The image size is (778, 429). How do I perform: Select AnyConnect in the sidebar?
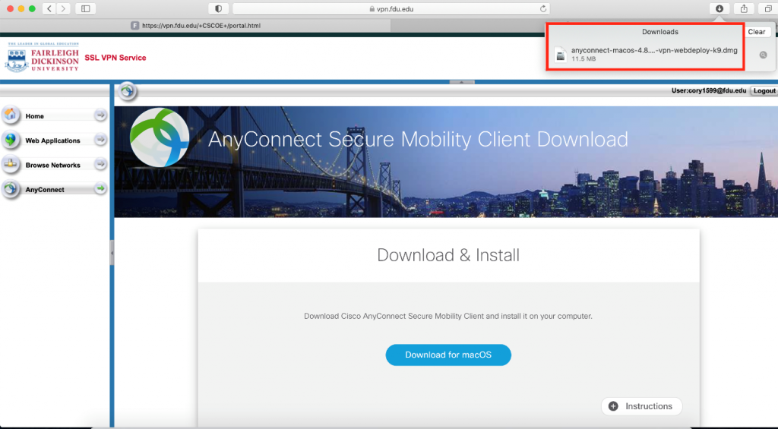[54, 189]
